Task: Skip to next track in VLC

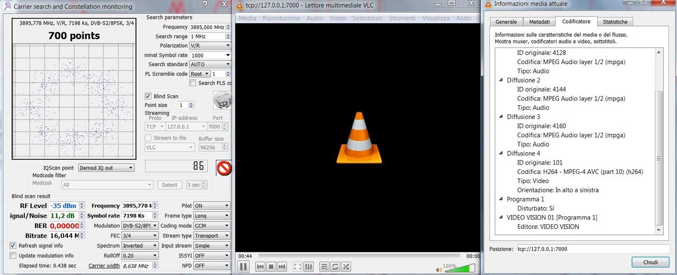Action: click(282, 267)
